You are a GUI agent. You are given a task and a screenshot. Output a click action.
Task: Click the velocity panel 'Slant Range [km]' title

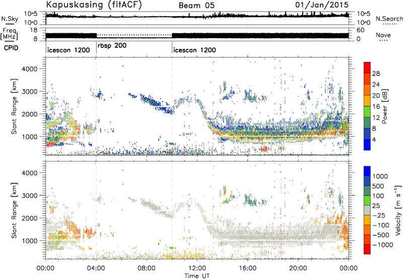click(14, 211)
